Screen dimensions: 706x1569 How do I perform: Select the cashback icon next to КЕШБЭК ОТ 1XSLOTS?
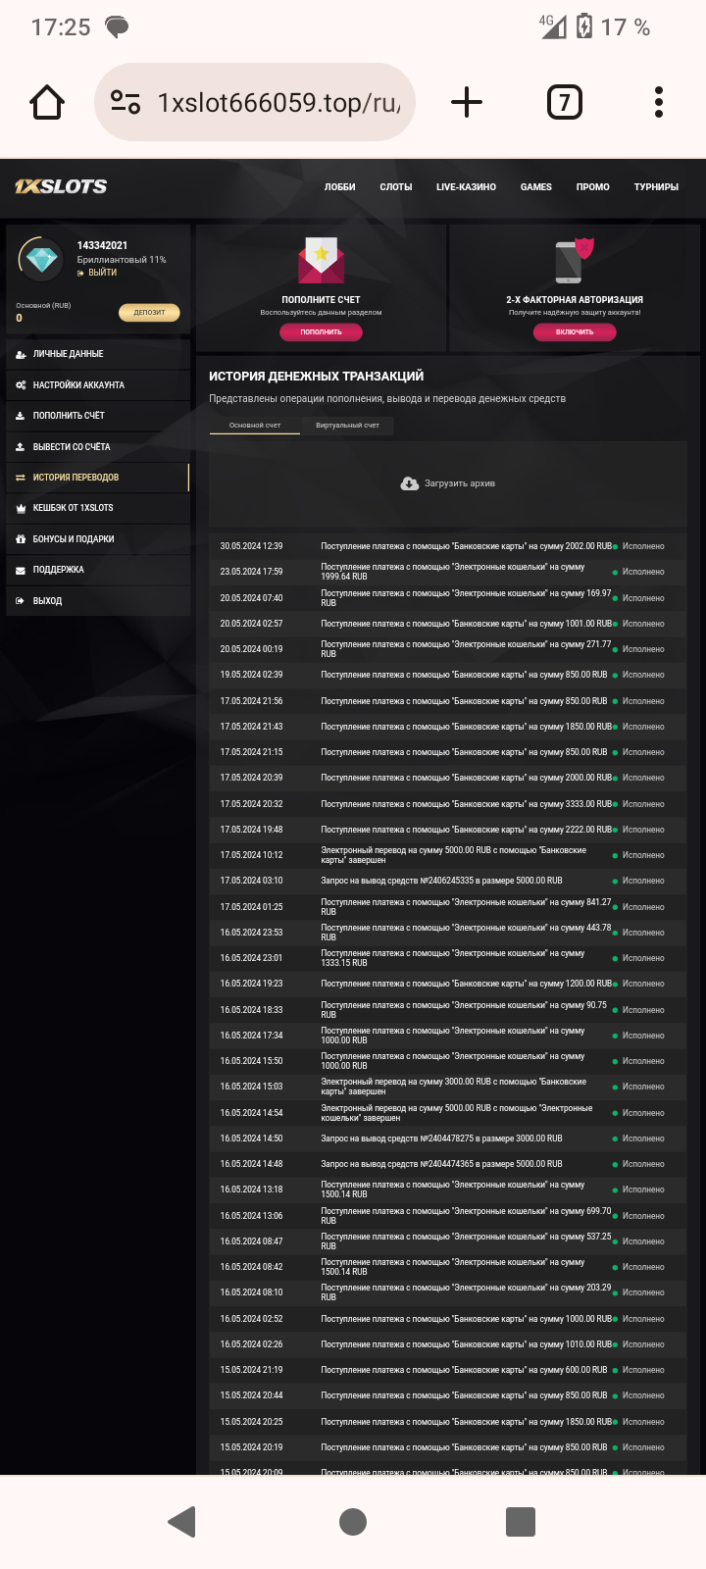(x=22, y=508)
